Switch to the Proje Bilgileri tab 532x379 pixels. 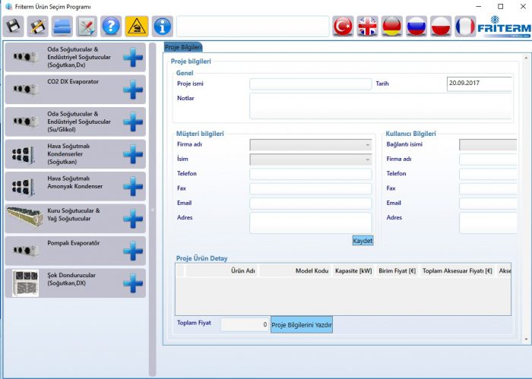point(183,47)
